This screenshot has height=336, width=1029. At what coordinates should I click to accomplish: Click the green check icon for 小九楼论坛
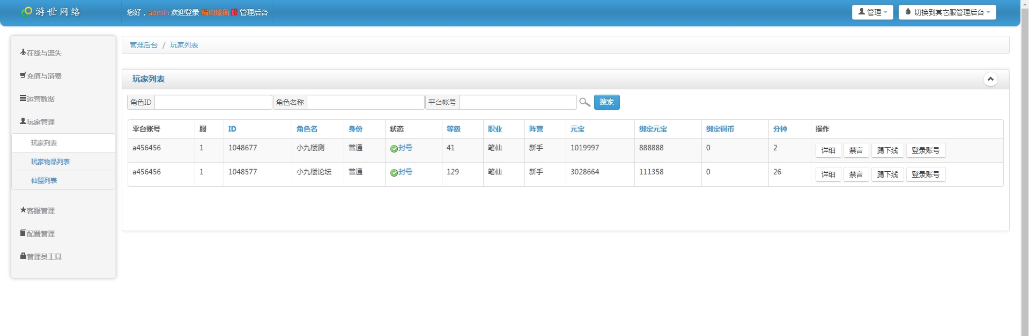394,173
